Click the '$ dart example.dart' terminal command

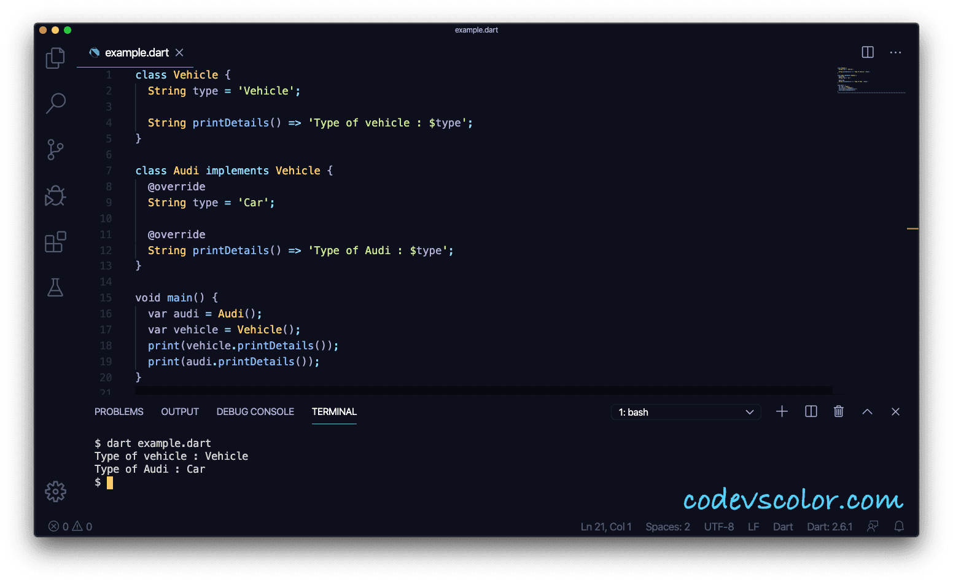pyautogui.click(x=153, y=443)
